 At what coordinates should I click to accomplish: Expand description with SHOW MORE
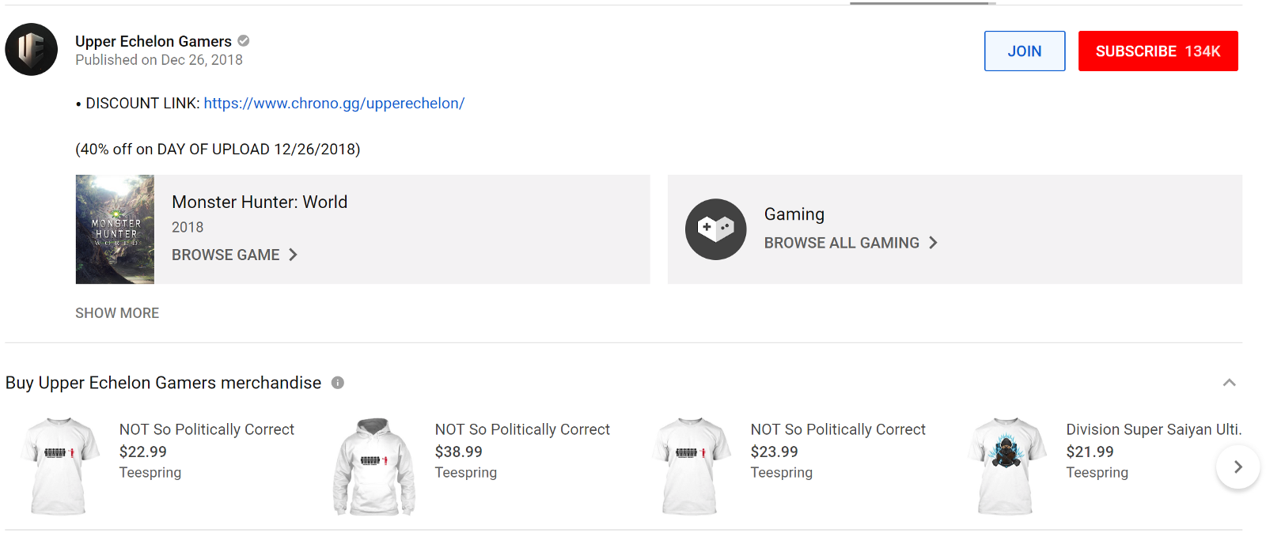coord(117,313)
